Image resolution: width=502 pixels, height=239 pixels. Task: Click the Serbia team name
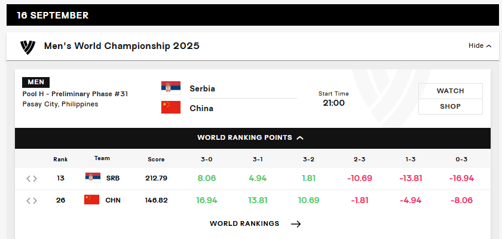[x=202, y=88]
